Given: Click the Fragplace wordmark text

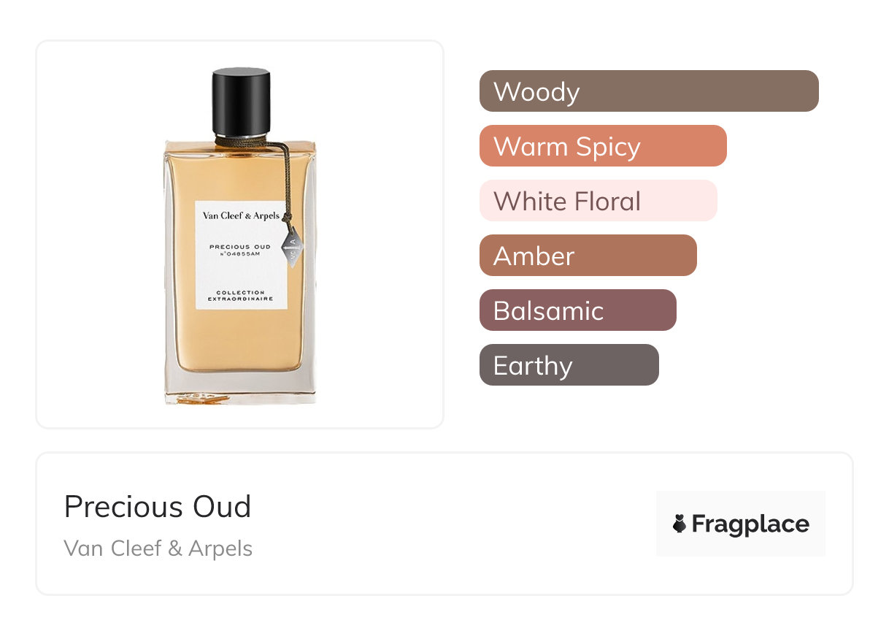Looking at the screenshot, I should (750, 524).
